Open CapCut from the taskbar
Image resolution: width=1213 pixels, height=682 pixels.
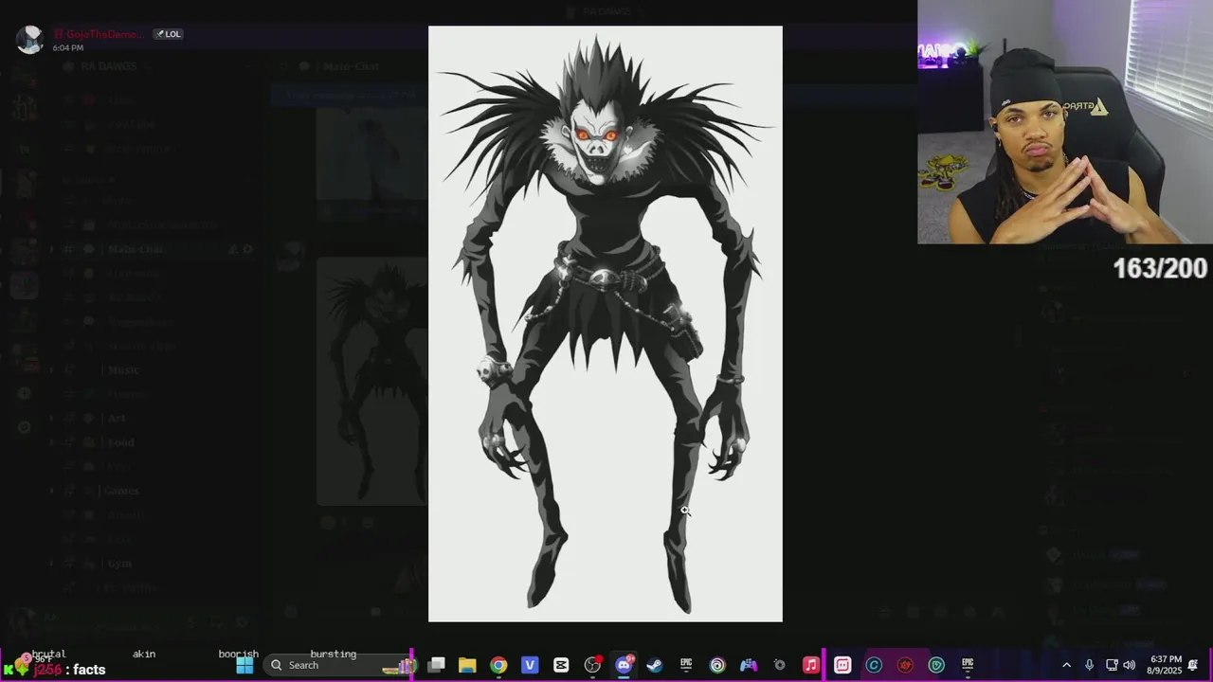pyautogui.click(x=561, y=665)
